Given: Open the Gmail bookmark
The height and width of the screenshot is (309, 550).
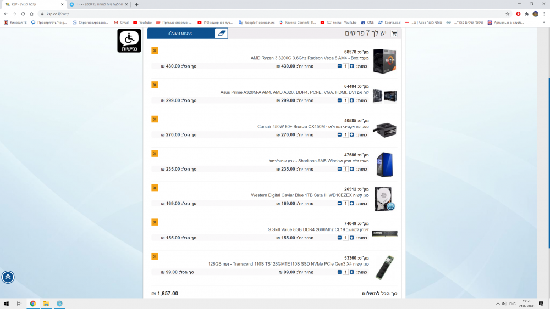Looking at the screenshot, I should coord(121,23).
